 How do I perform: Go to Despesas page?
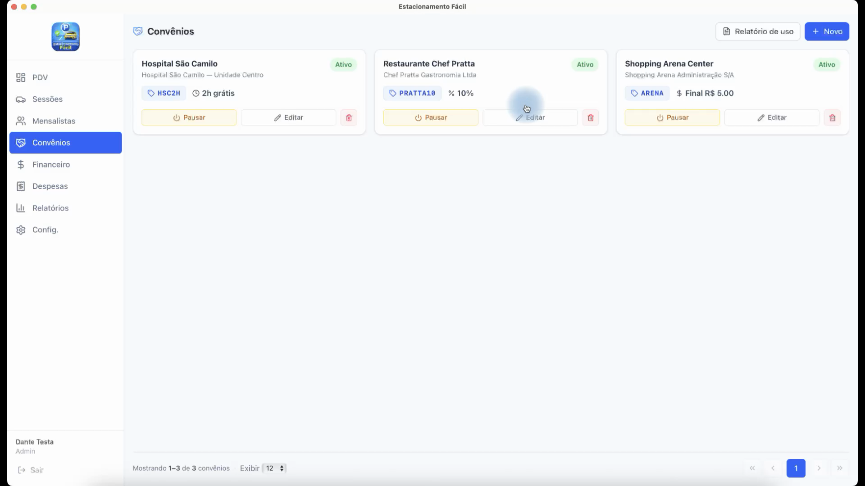coord(65,186)
